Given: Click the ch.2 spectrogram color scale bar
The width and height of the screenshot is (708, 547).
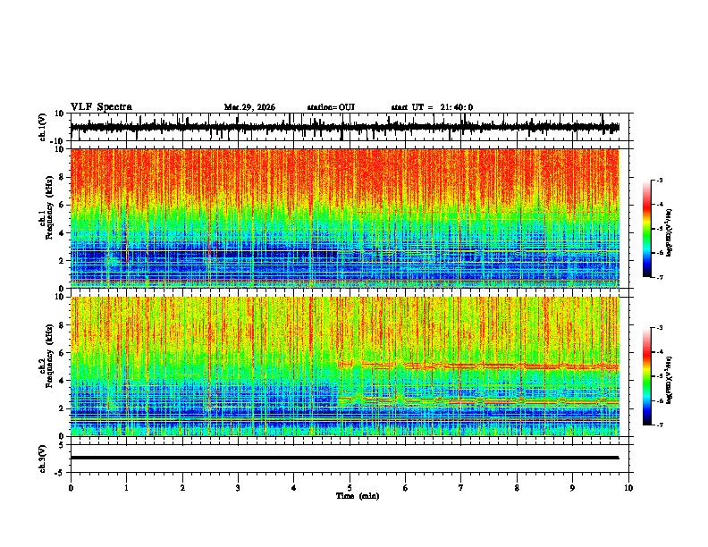Looking at the screenshot, I should [646, 376].
